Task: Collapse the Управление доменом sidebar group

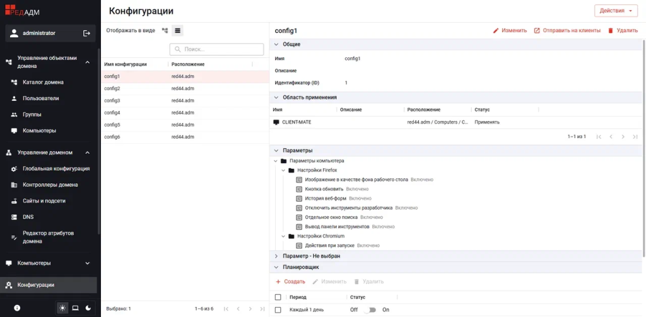Action: click(88, 153)
